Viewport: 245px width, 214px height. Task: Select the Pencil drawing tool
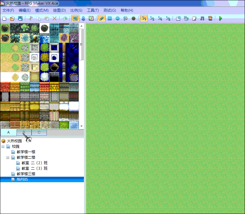pyautogui.click(x=102, y=18)
